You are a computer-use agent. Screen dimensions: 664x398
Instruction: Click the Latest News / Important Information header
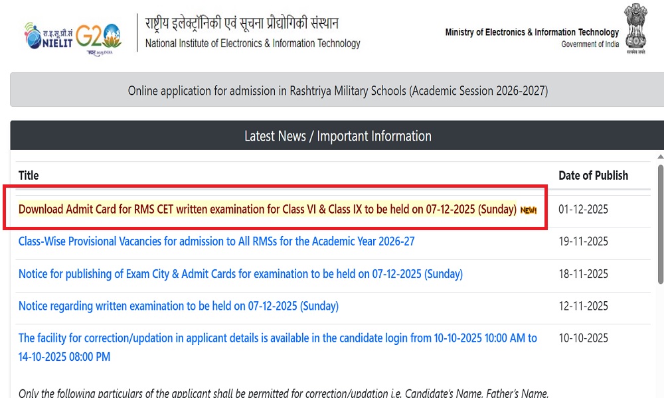point(337,136)
